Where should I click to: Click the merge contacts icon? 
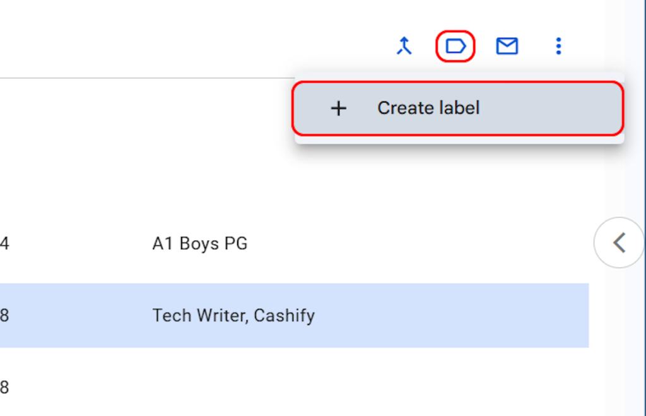point(404,46)
